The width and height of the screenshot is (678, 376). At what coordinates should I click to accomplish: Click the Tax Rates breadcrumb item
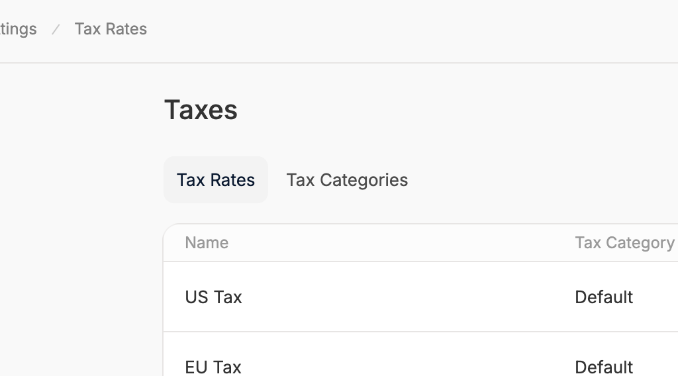(111, 29)
